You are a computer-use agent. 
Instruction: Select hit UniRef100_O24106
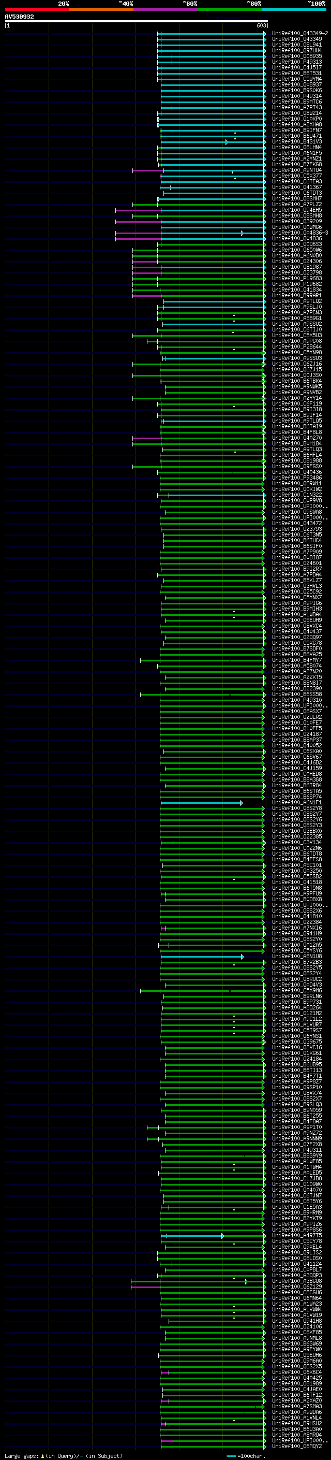[297, 1327]
